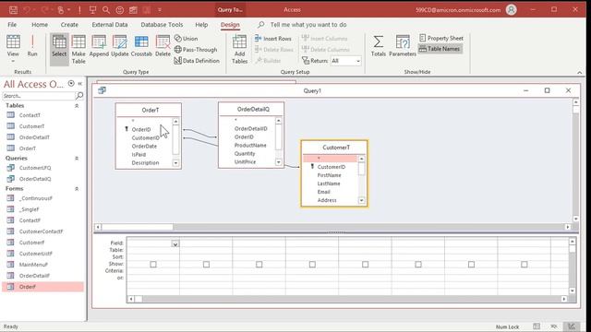The width and height of the screenshot is (591, 332).
Task: Select Union query option
Action: pyautogui.click(x=186, y=39)
